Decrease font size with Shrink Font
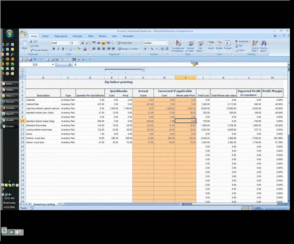The image size is (294, 244). [87, 43]
